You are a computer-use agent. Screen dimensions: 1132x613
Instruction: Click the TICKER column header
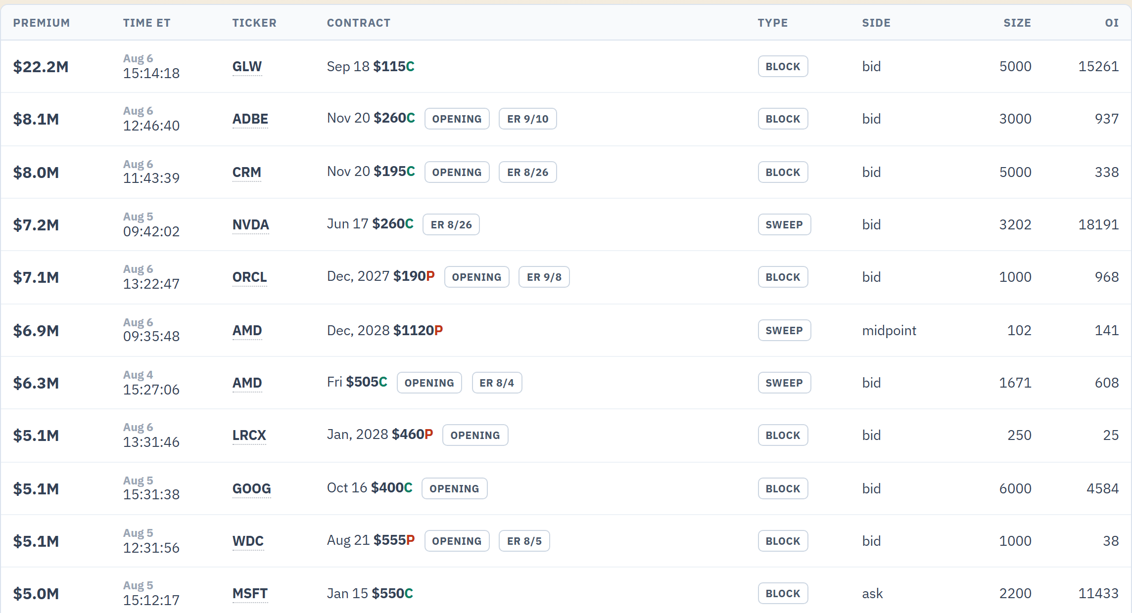click(255, 23)
